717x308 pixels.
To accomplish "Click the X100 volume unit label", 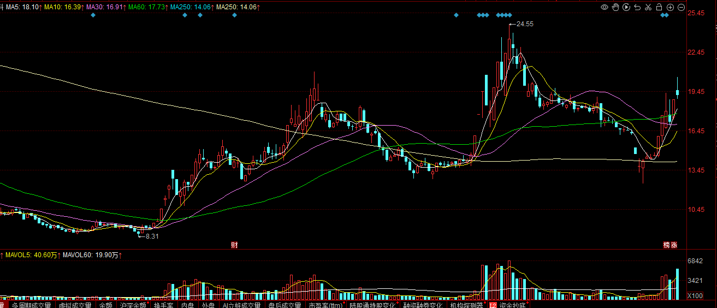I will point(695,295).
